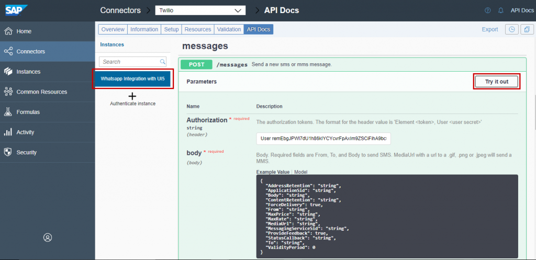Viewport: 536px width, 260px height.
Task: Click the Activity bar chart icon
Action: 8,132
